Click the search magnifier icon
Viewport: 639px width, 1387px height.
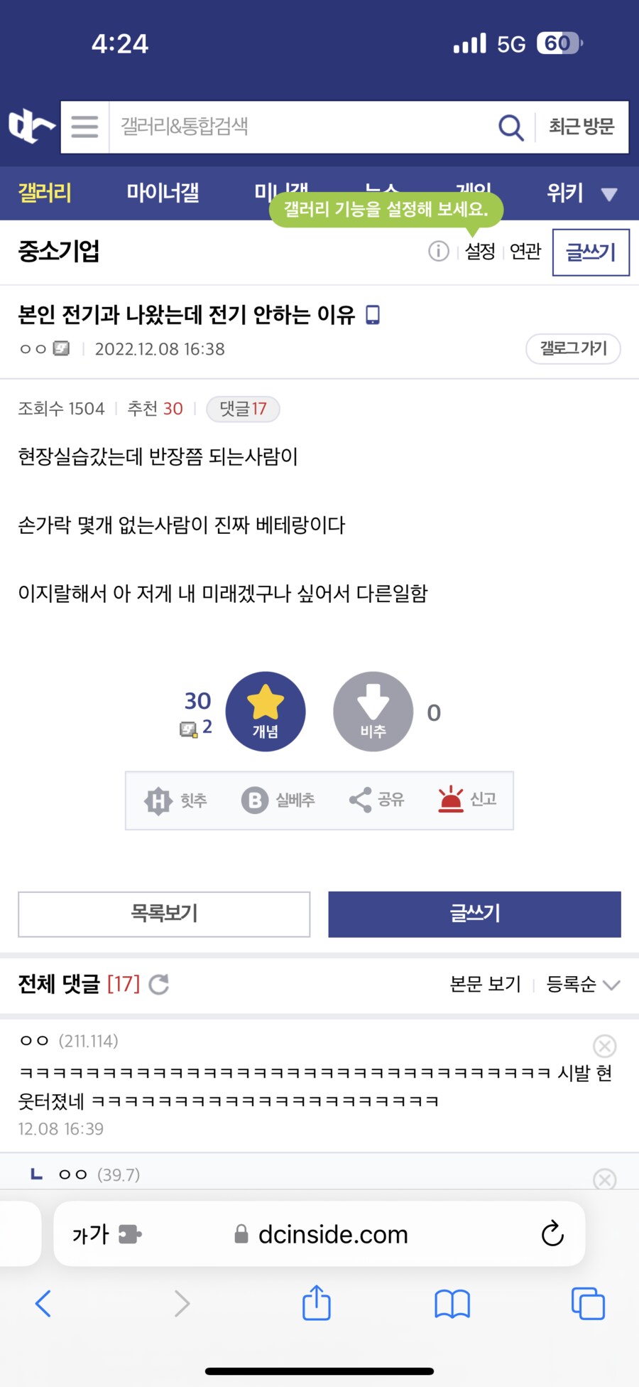coord(510,127)
